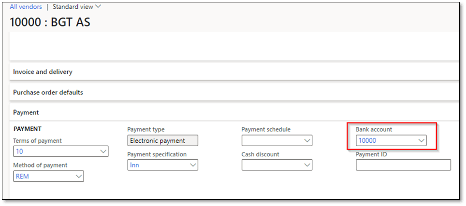Viewport: 466px width, 206px height.
Task: Expand the Invoice and delivery section
Action: (43, 72)
